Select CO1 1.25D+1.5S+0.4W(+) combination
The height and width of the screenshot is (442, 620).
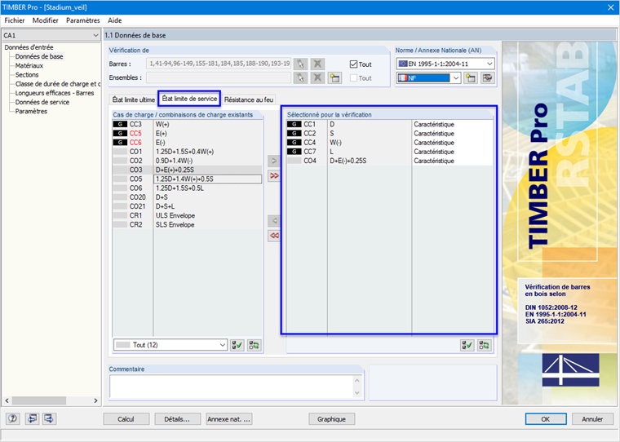coord(187,152)
